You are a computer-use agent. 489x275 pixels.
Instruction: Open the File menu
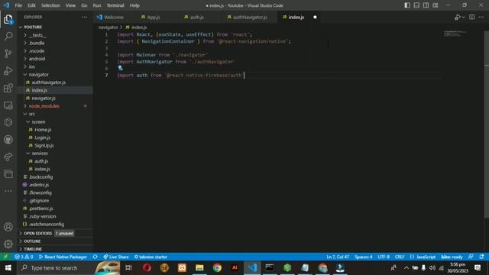[x=18, y=5]
